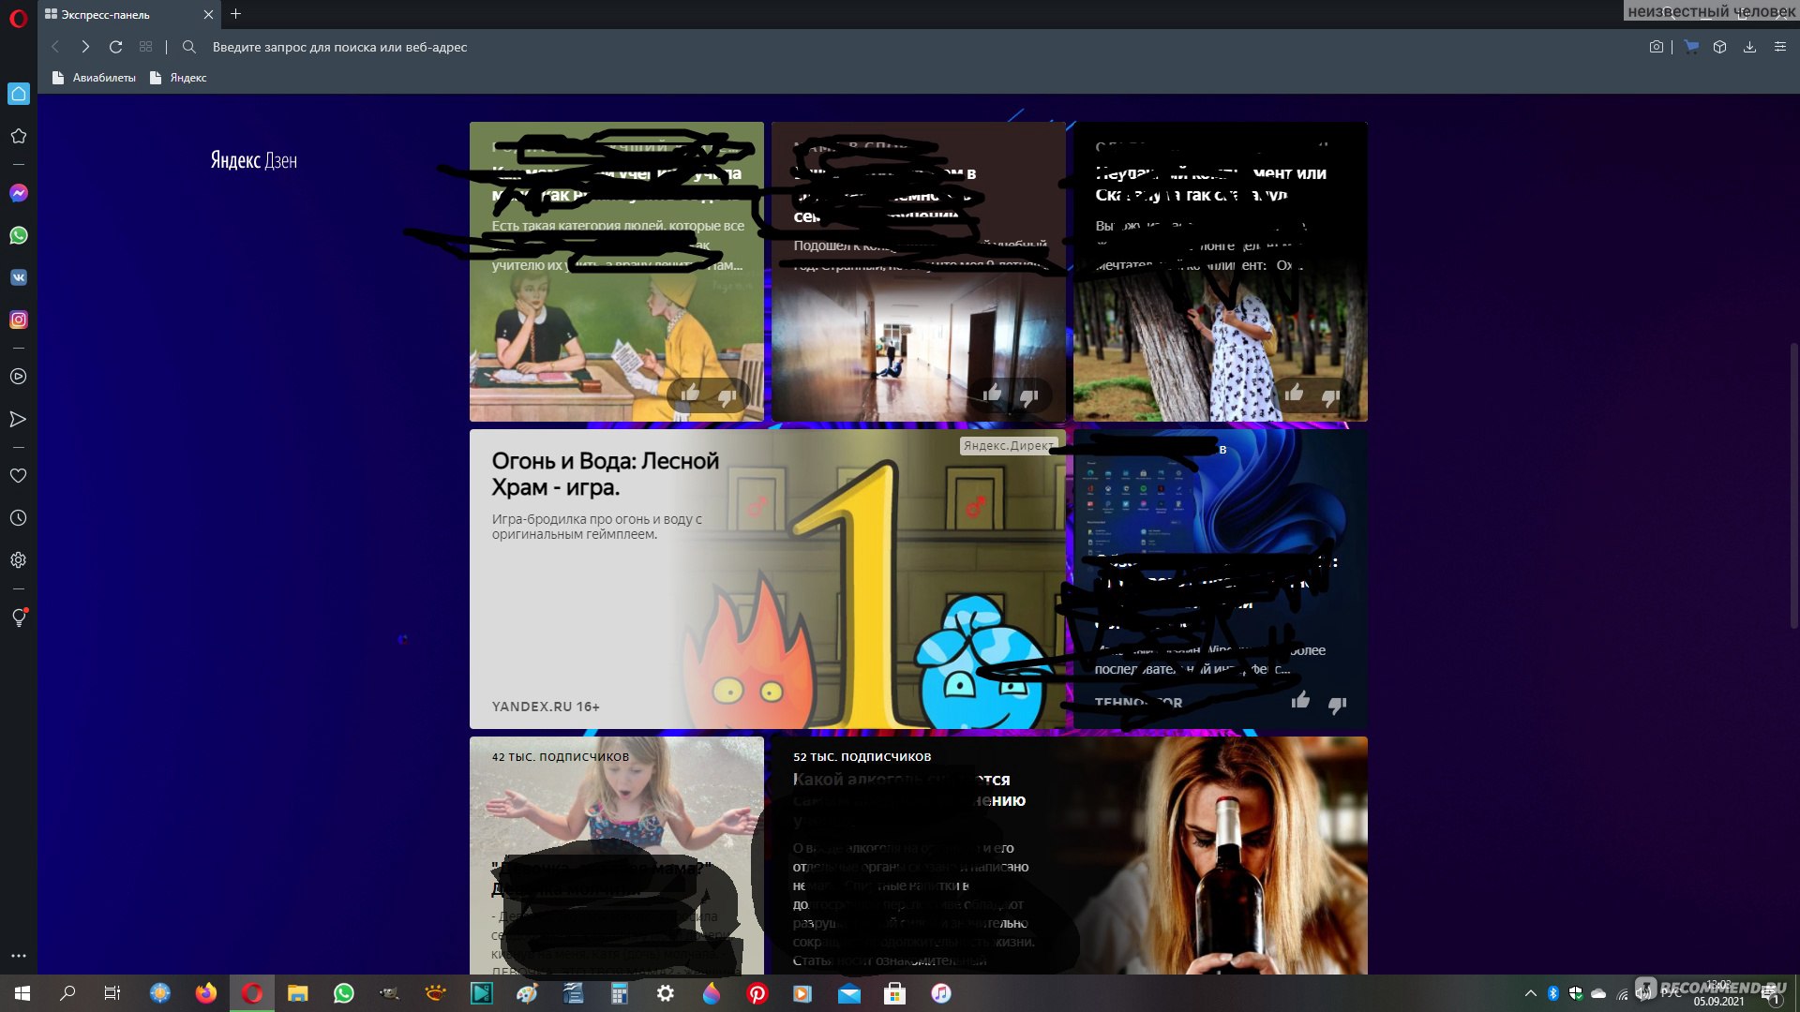Reload the current page
The height and width of the screenshot is (1012, 1800).
click(x=116, y=47)
